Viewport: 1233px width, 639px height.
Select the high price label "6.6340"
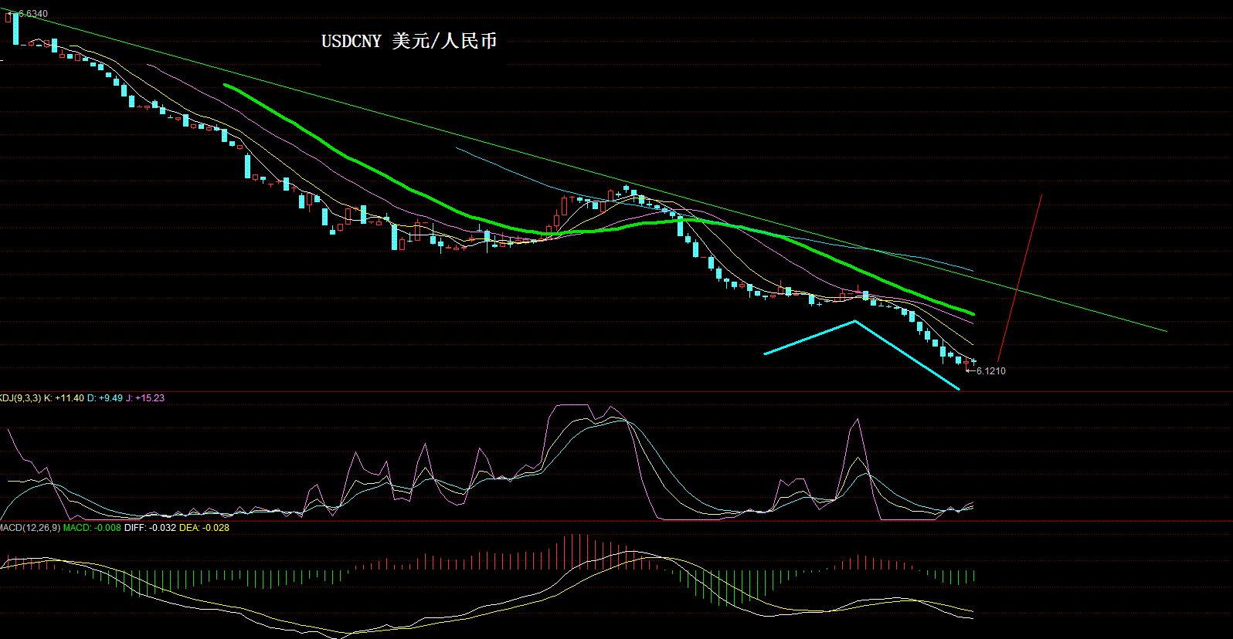point(32,14)
